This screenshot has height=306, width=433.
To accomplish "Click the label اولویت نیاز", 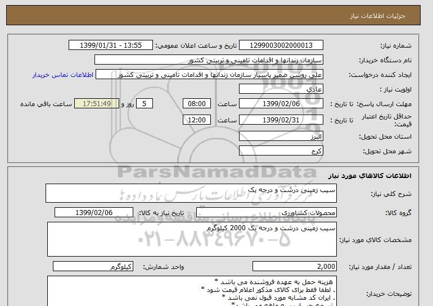I will (x=396, y=89).
